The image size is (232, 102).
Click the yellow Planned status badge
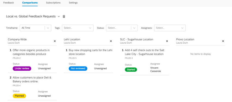click(x=19, y=96)
